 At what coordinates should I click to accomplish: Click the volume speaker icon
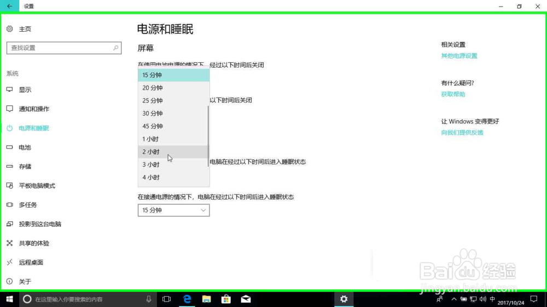pos(483,299)
